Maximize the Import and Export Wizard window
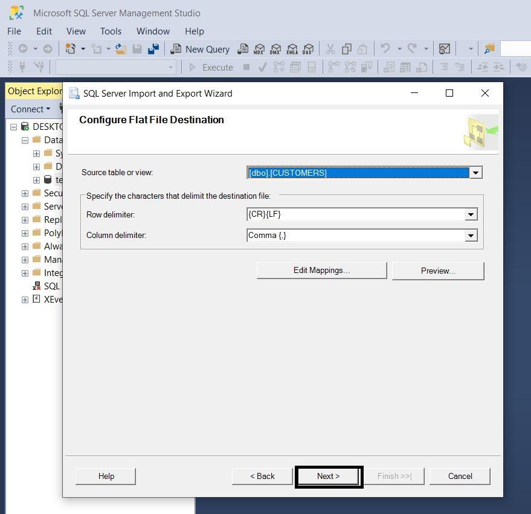 (449, 93)
